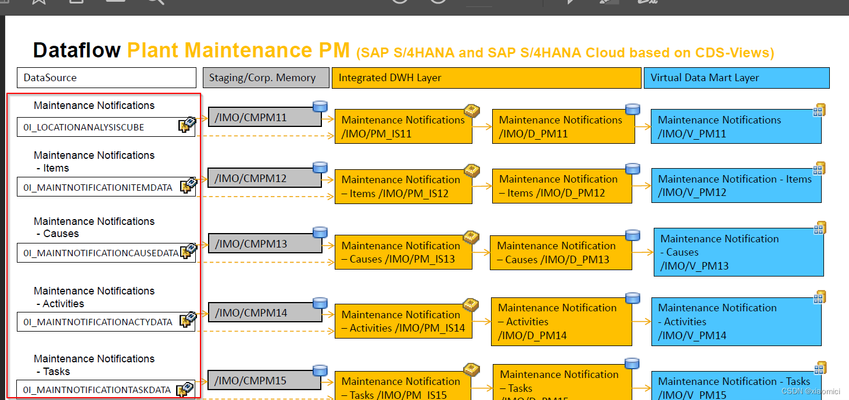Click the /IMO/CMPM12 staging box
Viewport: 849px width, 400px height.
click(264, 178)
